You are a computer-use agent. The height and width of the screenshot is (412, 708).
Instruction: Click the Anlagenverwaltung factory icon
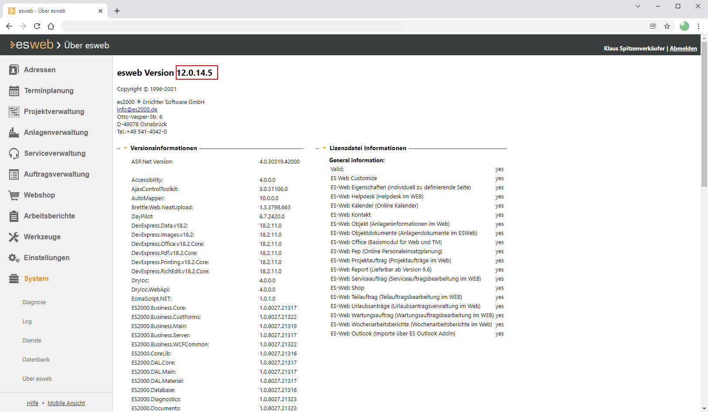(14, 132)
